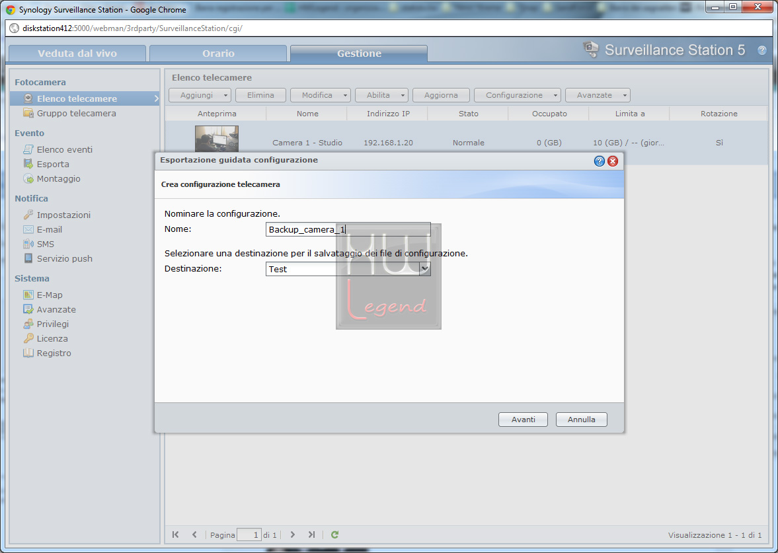
Task: Click the Elenco eventi list icon
Action: (x=28, y=149)
